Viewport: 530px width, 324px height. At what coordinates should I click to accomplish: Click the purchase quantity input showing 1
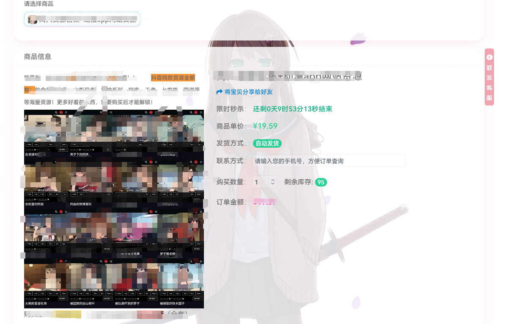point(265,182)
